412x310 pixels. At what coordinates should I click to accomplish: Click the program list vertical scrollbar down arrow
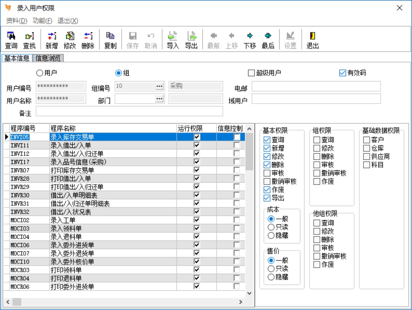point(249,293)
